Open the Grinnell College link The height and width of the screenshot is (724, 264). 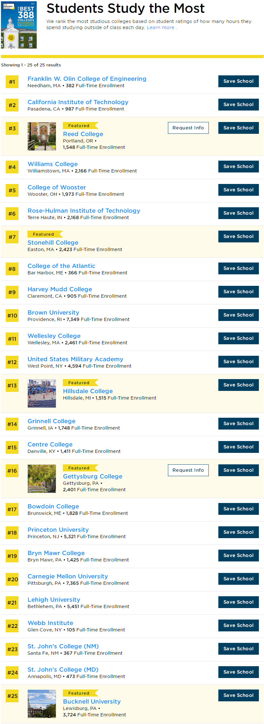(x=51, y=421)
